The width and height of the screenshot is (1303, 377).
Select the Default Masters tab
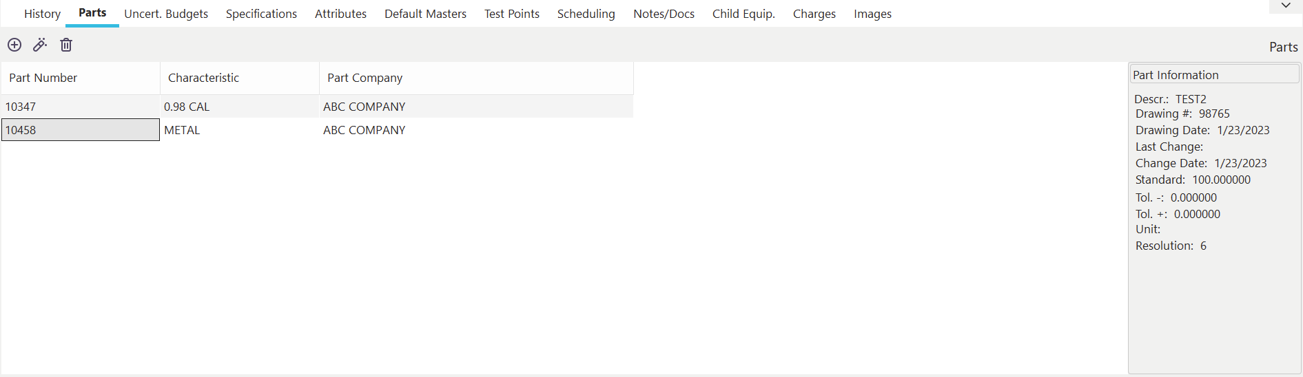pos(425,14)
